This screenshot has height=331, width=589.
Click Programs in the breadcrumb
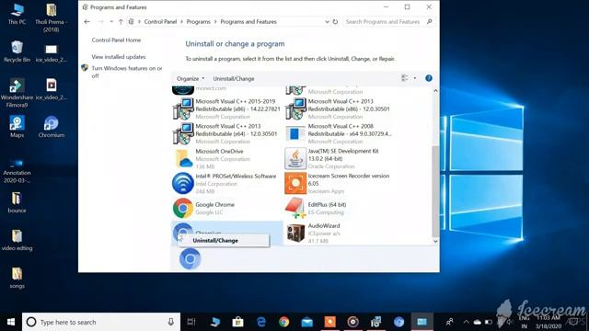[x=199, y=22]
